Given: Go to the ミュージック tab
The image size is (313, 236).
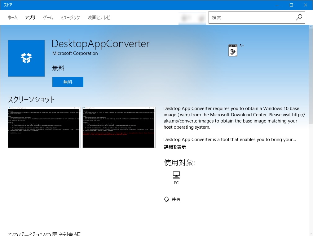Looking at the screenshot, I should click(x=70, y=18).
